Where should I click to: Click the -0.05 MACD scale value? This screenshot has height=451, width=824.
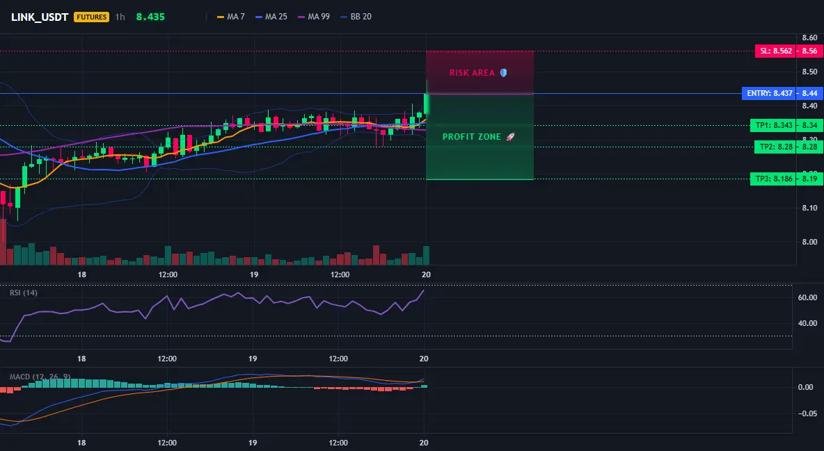(x=808, y=413)
